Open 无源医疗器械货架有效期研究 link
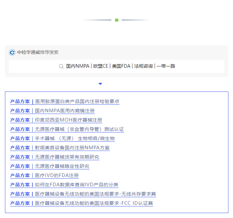This screenshot has height=218, width=233. (x=67, y=157)
